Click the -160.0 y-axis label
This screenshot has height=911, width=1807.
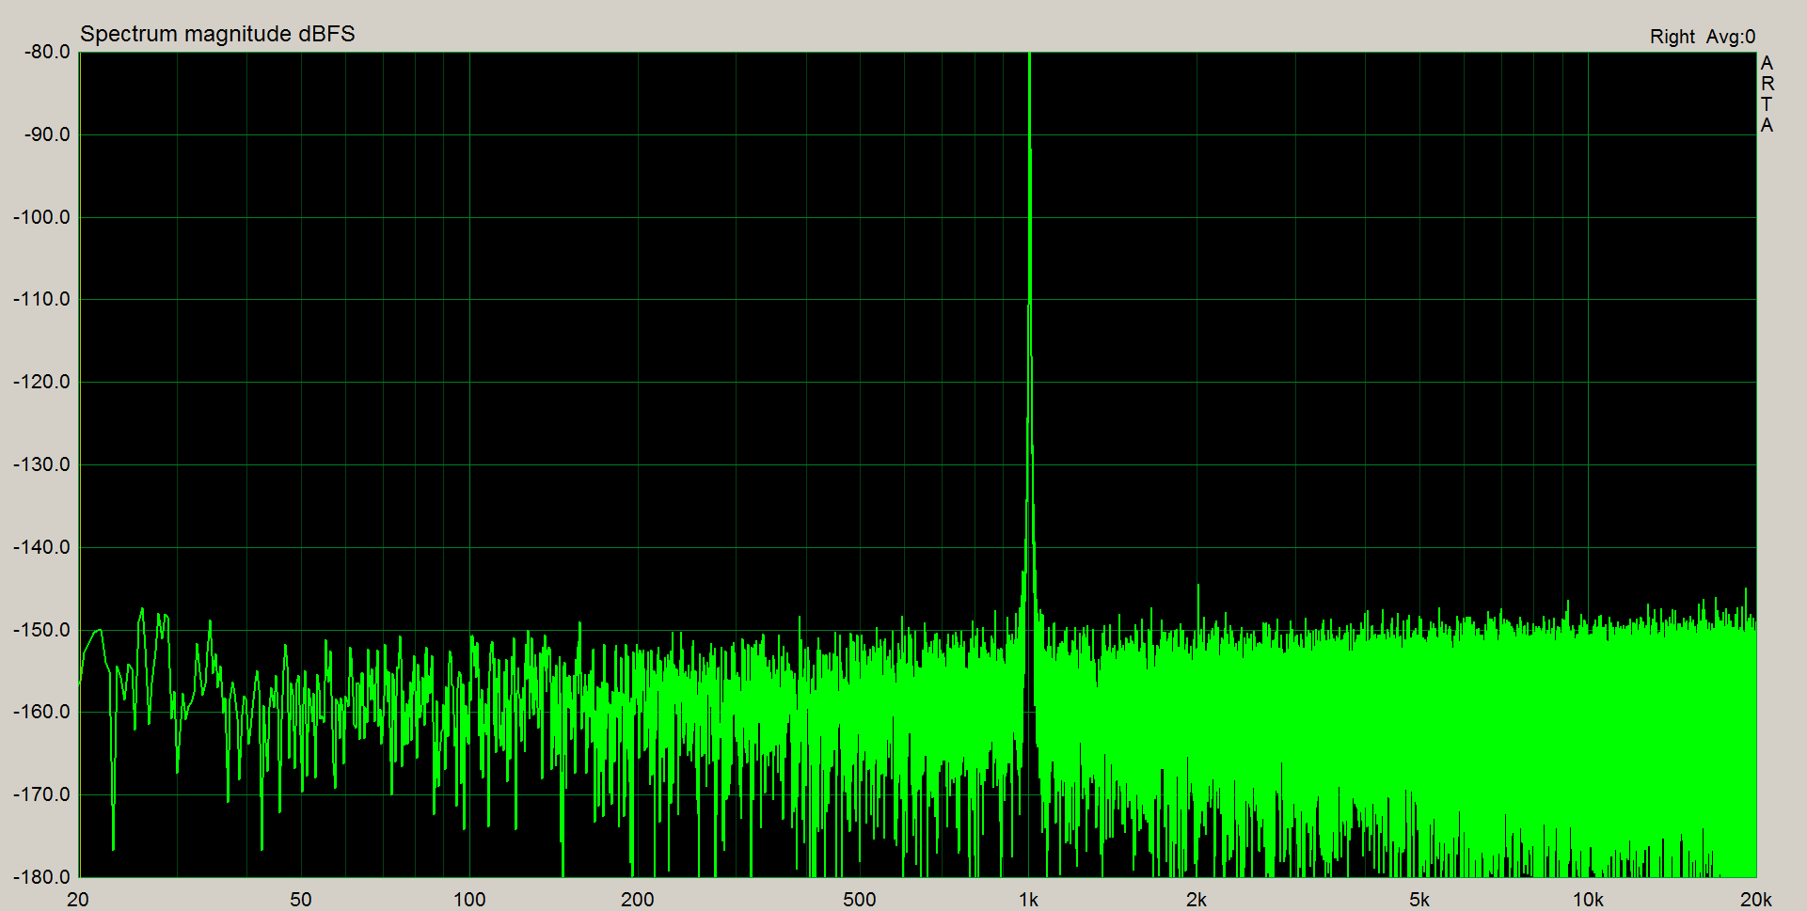pyautogui.click(x=42, y=712)
